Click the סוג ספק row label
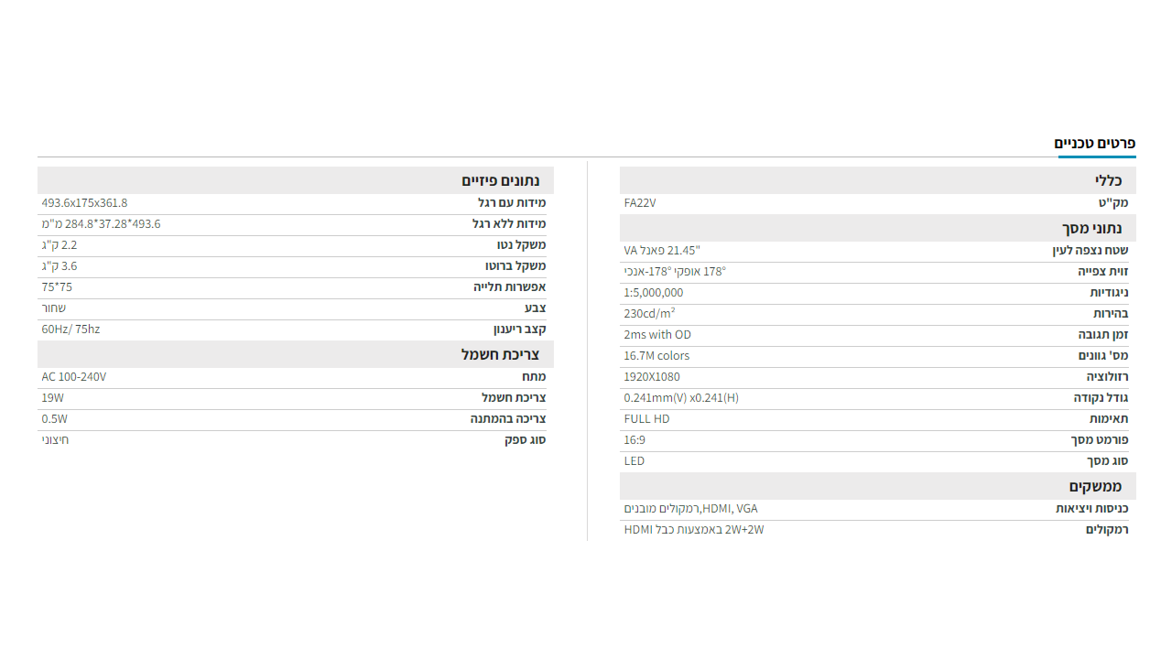Viewport: 1172px width, 659px height. tap(526, 440)
